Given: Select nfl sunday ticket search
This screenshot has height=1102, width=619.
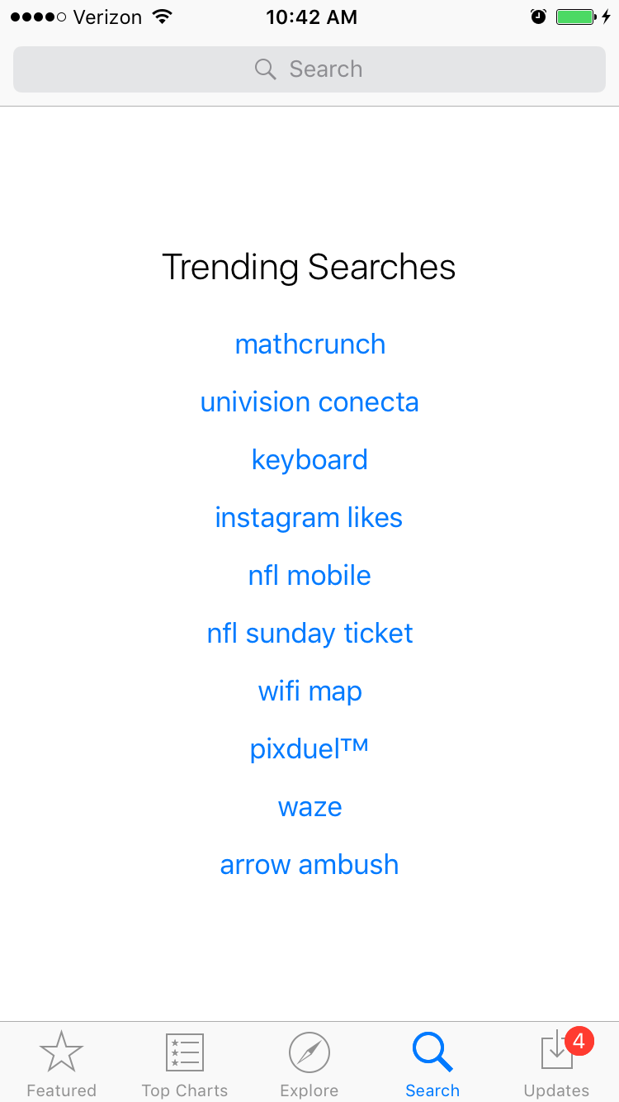Looking at the screenshot, I should click(309, 634).
